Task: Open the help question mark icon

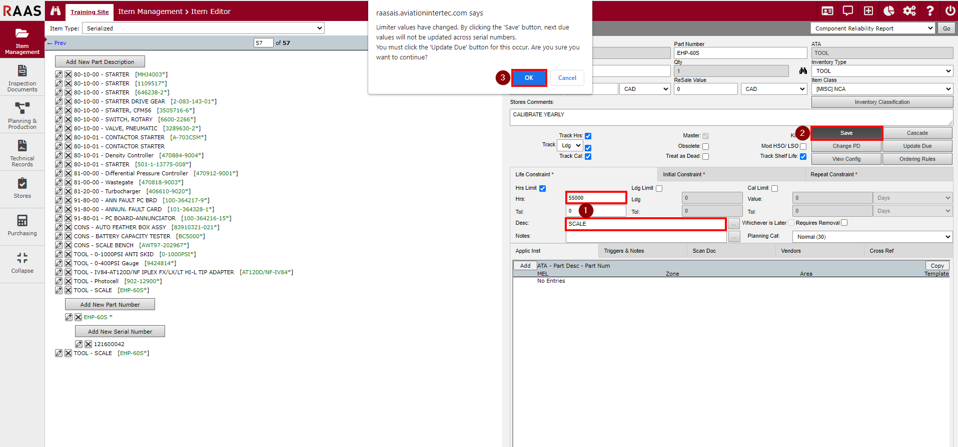Action: pyautogui.click(x=930, y=11)
